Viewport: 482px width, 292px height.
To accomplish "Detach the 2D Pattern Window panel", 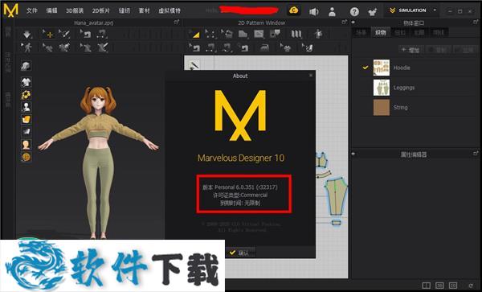I will tap(344, 22).
